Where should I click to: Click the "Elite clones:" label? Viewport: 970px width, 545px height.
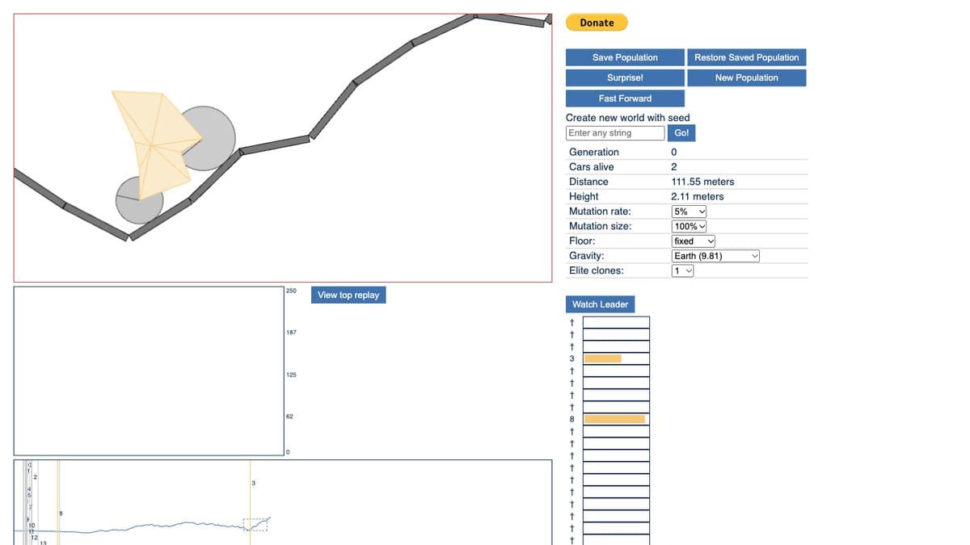597,270
